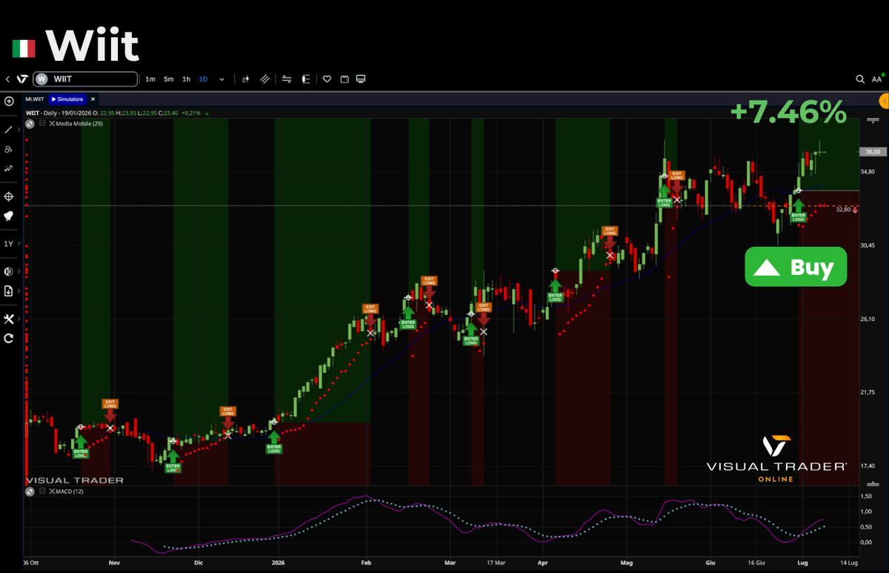The width and height of the screenshot is (889, 573).
Task: Click the 'Mag' date axis label
Action: (627, 563)
